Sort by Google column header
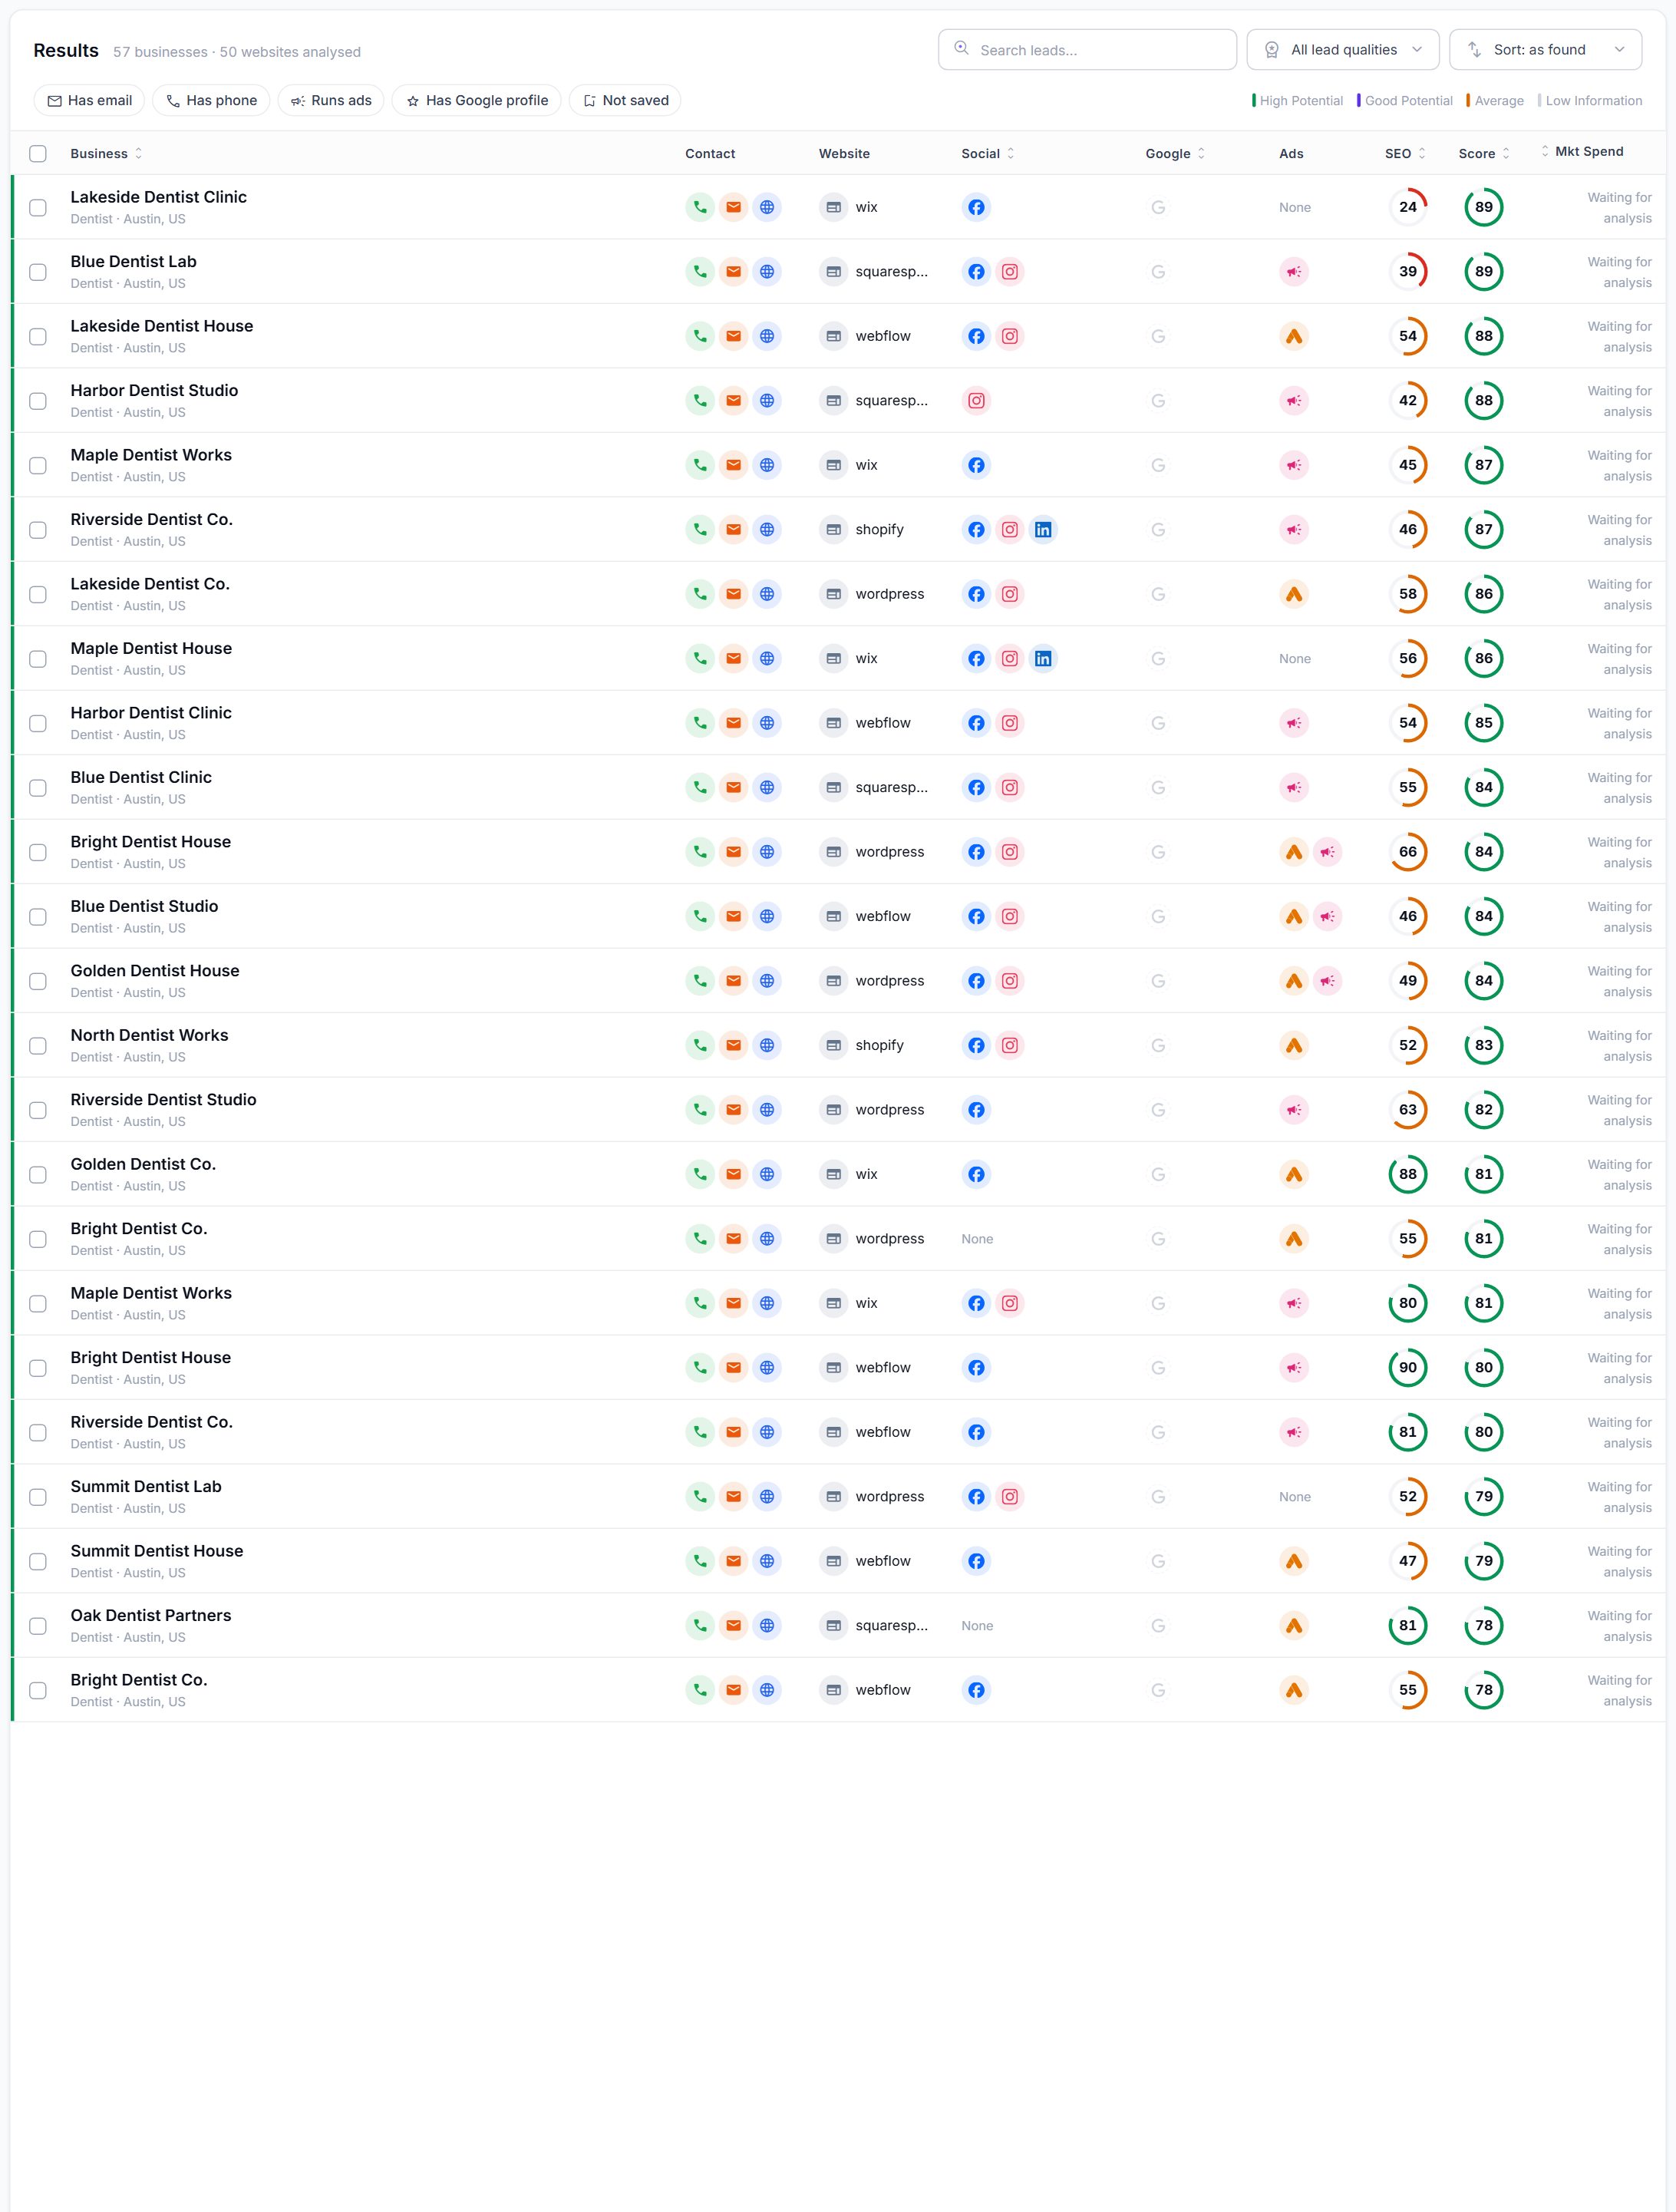This screenshot has width=1676, height=2212. (x=1175, y=154)
